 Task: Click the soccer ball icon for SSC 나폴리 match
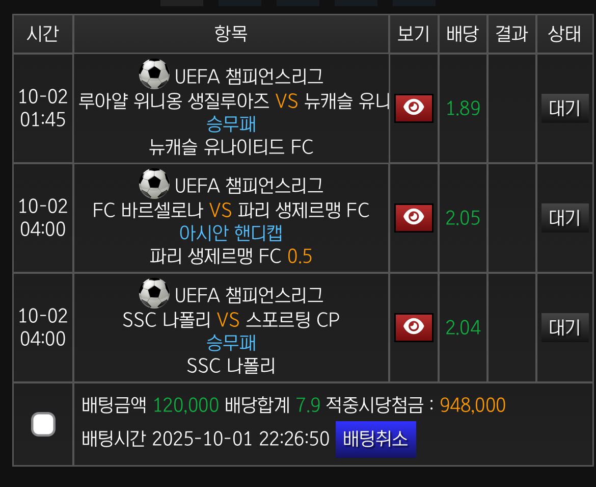click(x=154, y=293)
